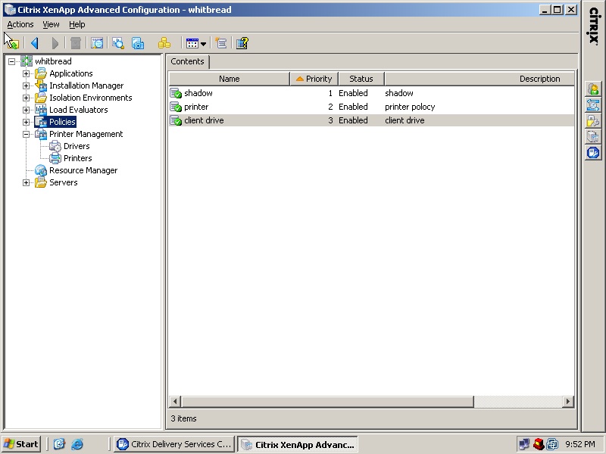Screen dimensions: 606x454
Task: Sort by the Name column header
Action: (230, 79)
